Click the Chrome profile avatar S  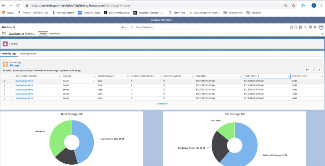[314, 6]
